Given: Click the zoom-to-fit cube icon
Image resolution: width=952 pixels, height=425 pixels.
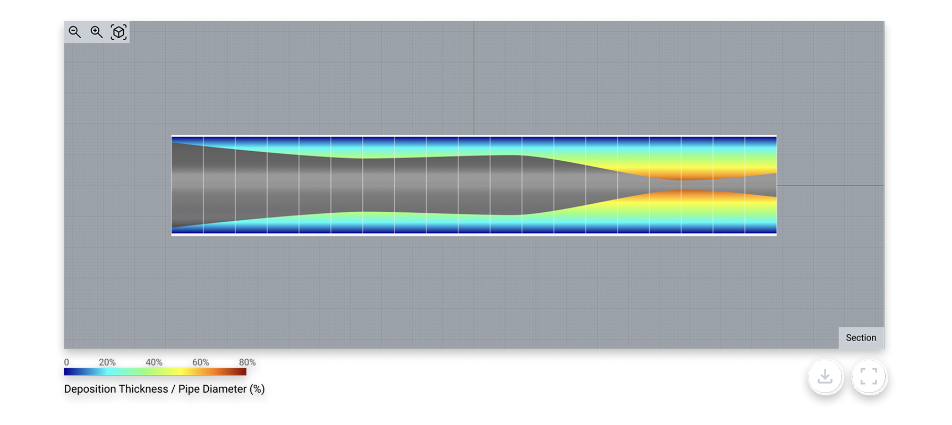Looking at the screenshot, I should [x=118, y=32].
